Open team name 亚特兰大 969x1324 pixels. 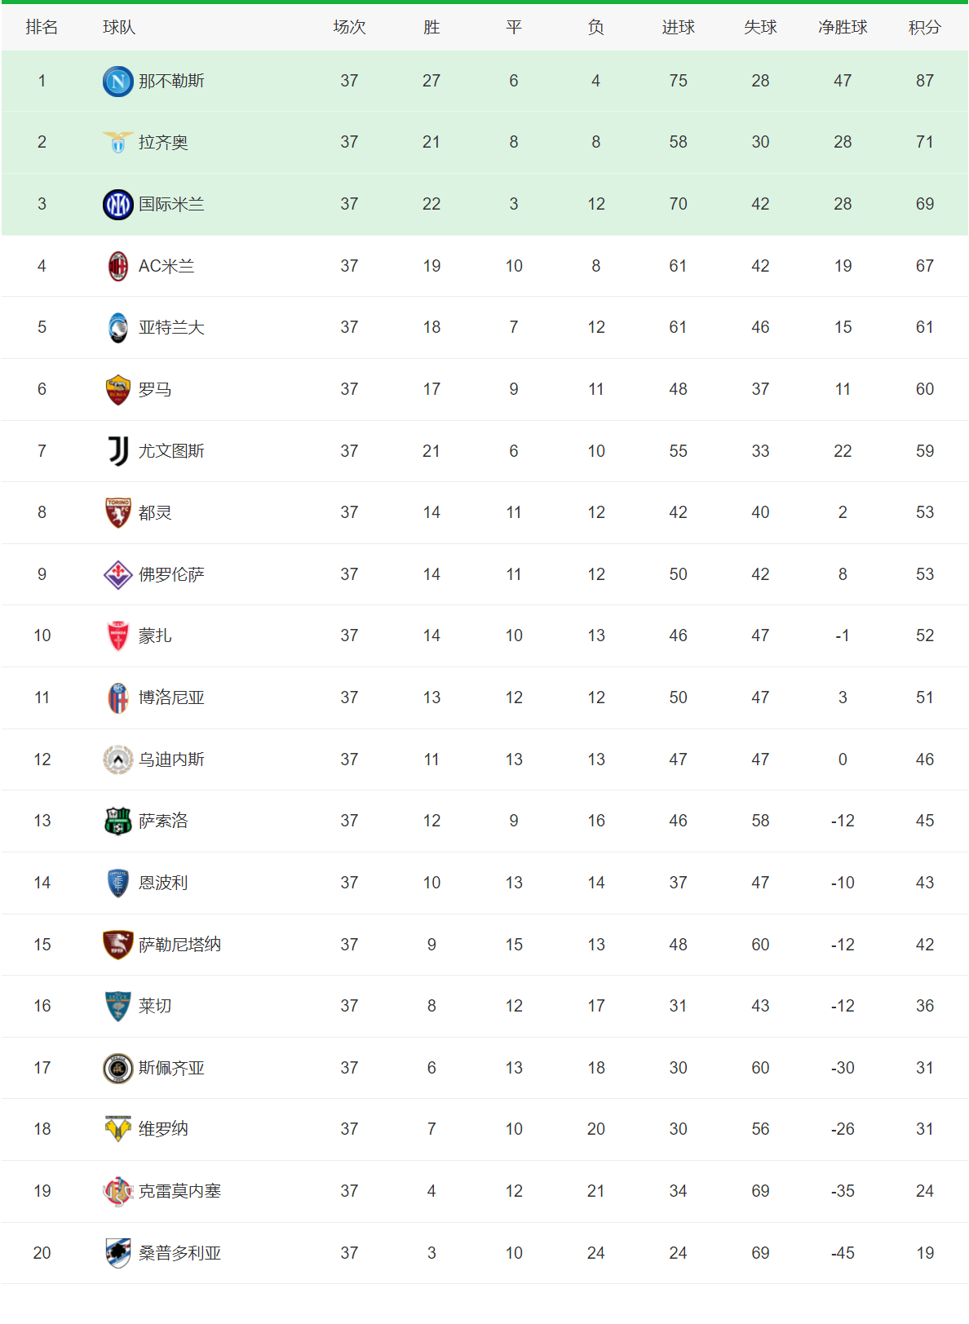(x=171, y=327)
